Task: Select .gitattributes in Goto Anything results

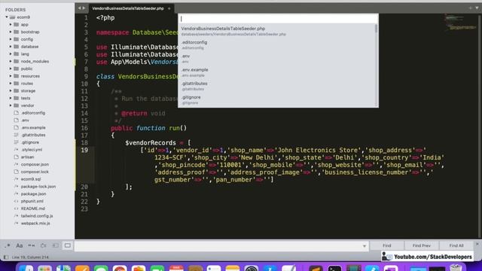Action: [x=276, y=86]
